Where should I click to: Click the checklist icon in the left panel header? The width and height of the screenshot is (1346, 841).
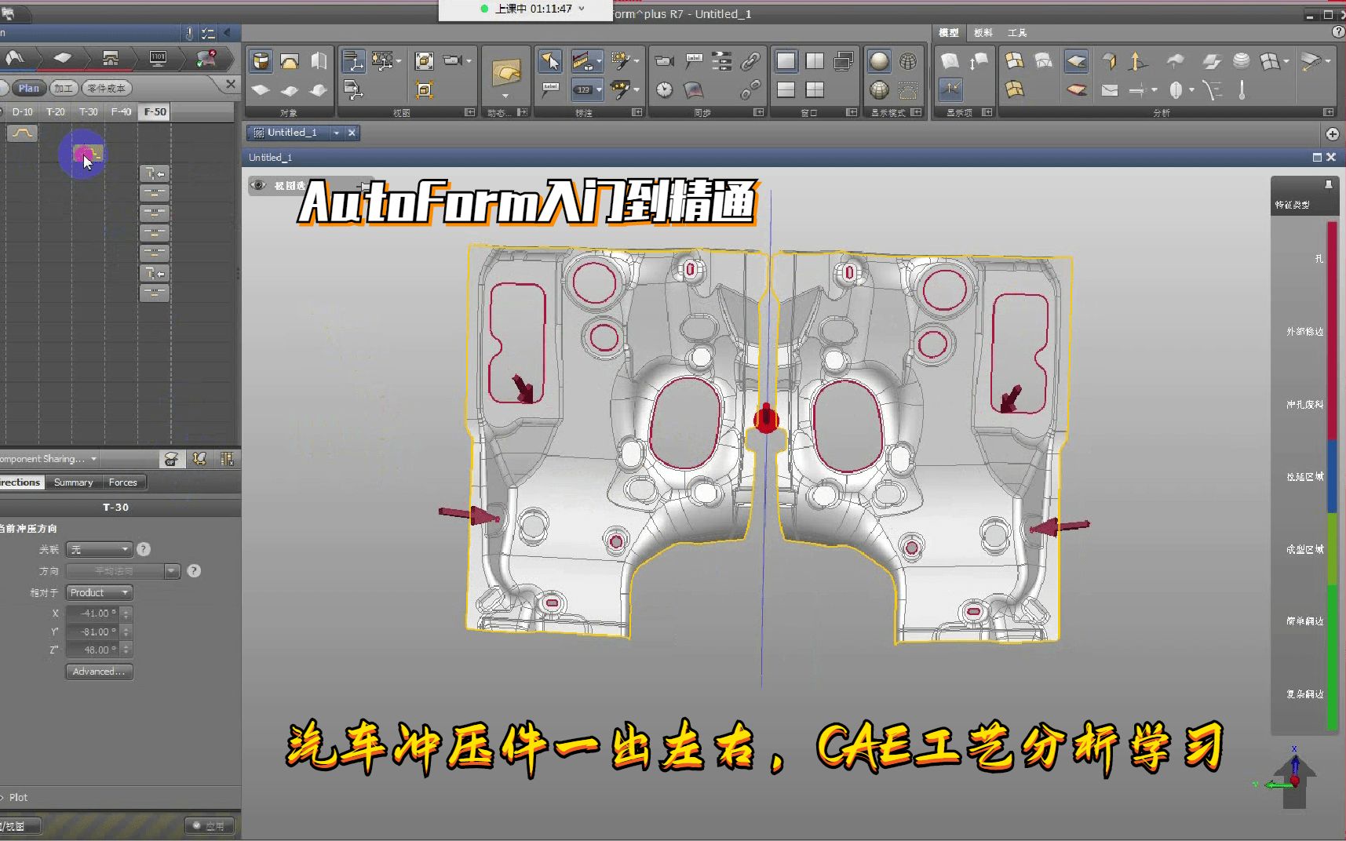point(208,33)
